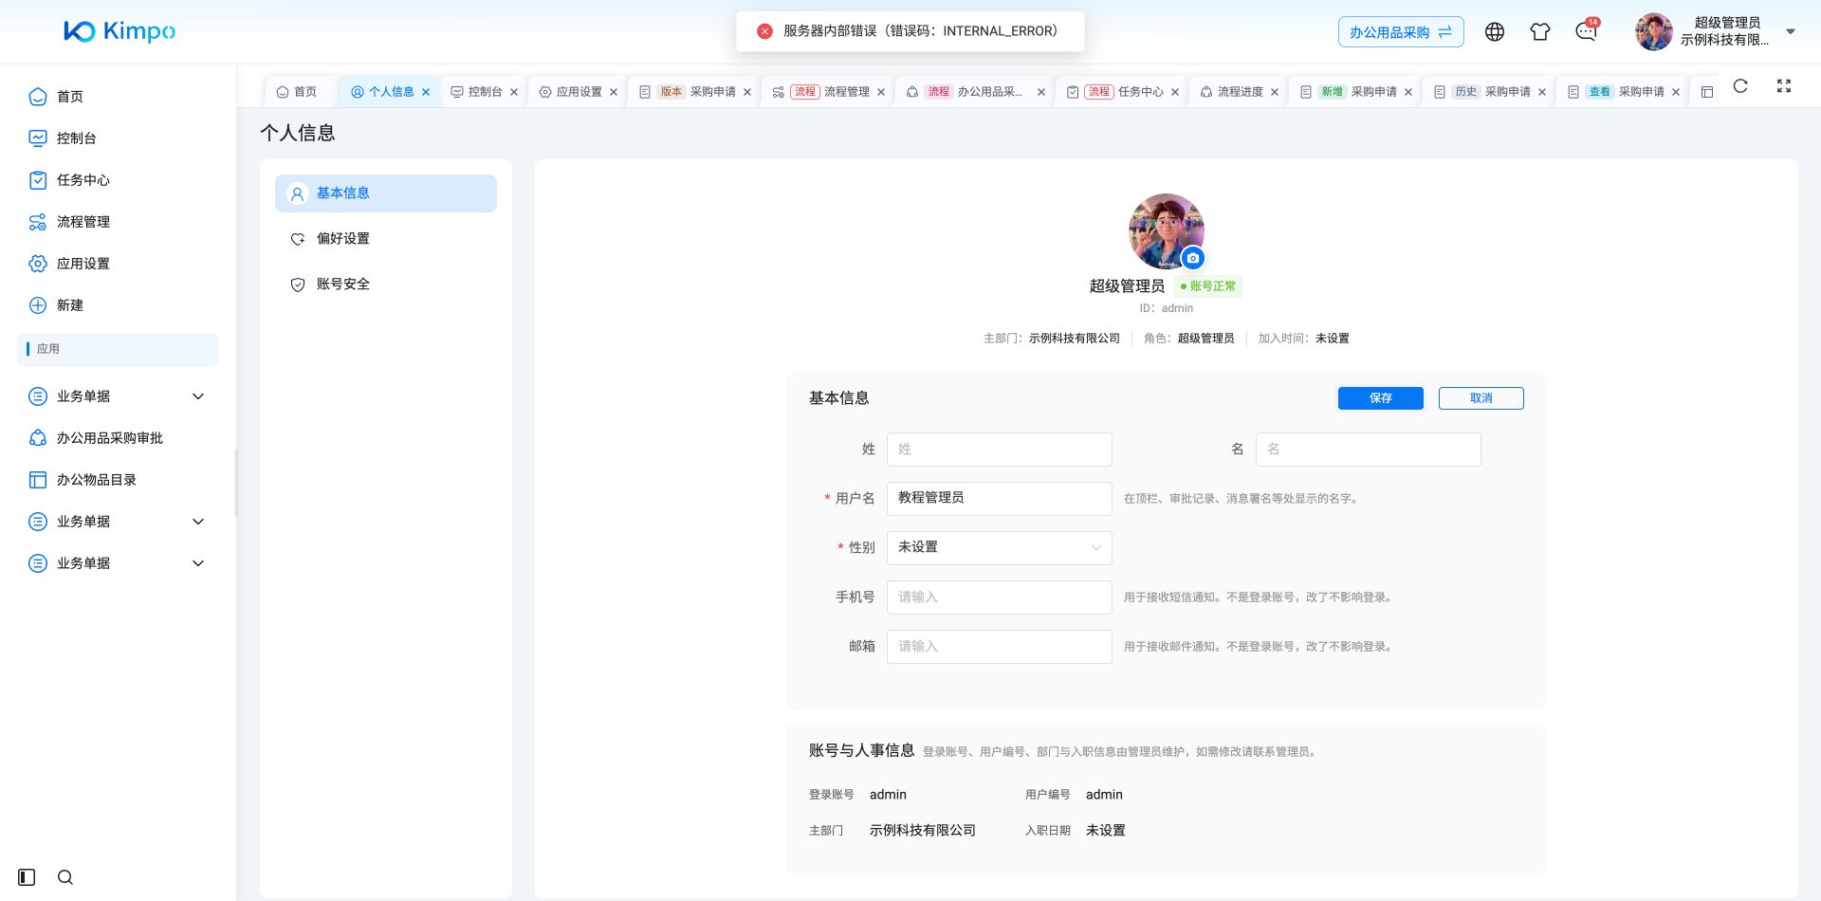Expand the first 业务单据 group chevron
1821x901 pixels.
pyautogui.click(x=198, y=396)
